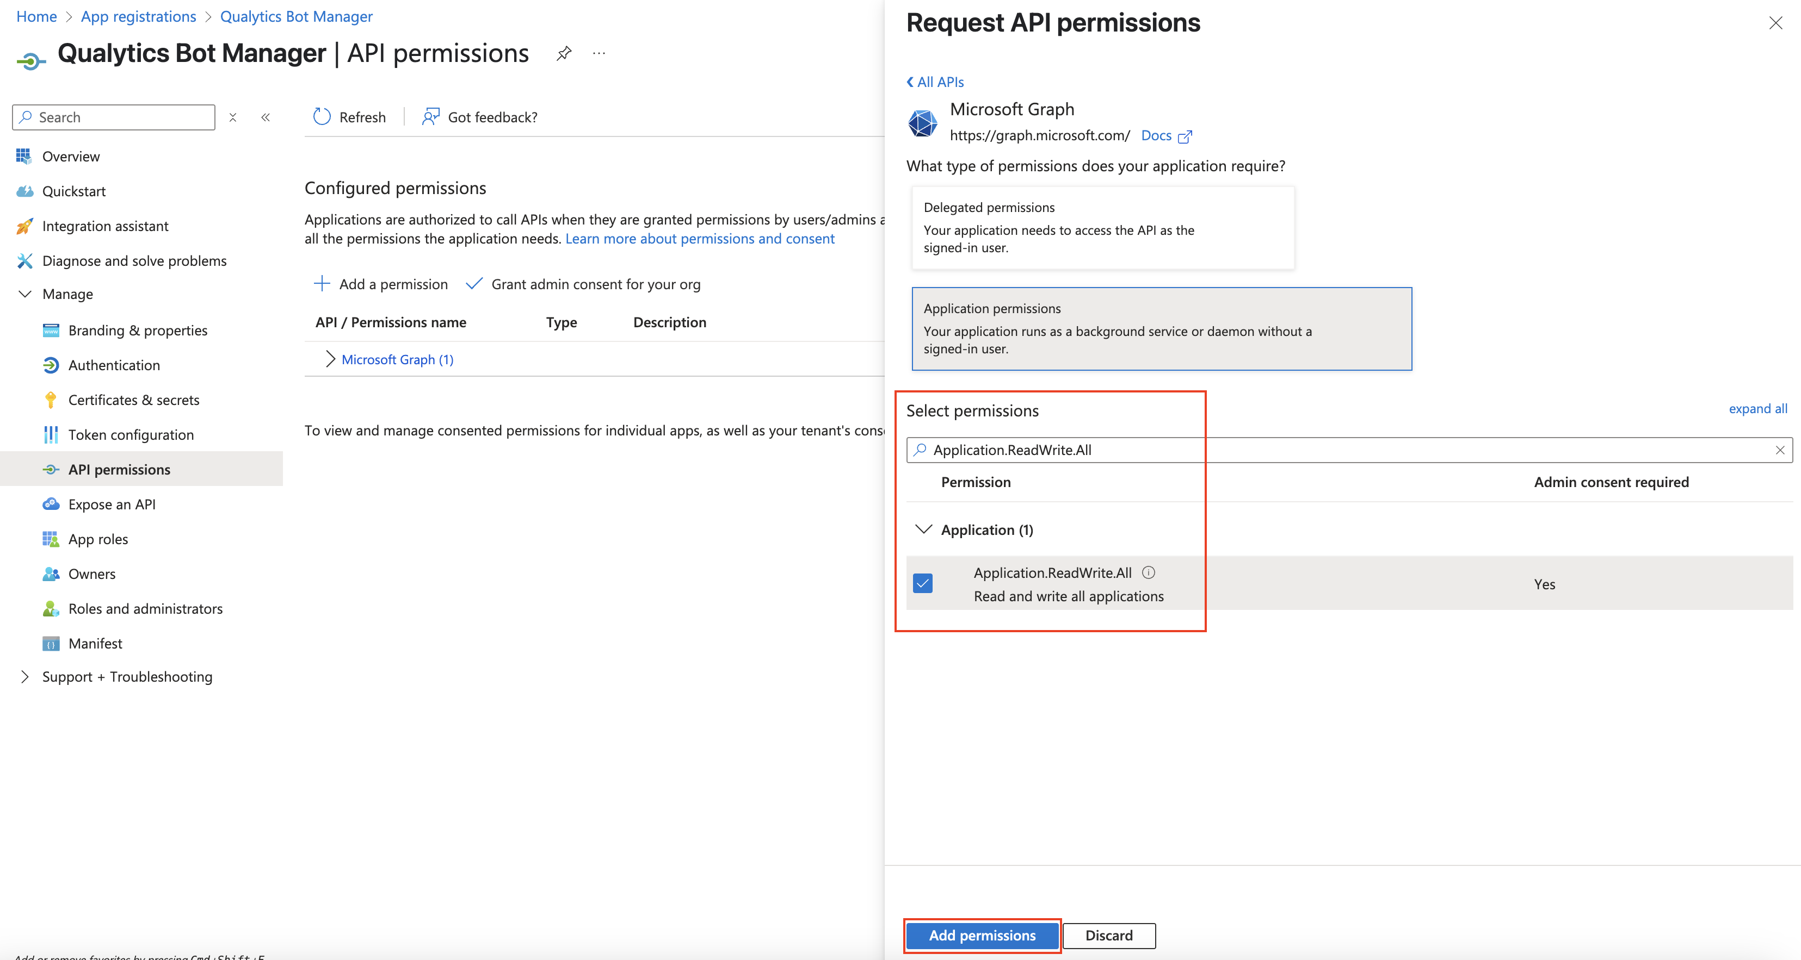Click the Refresh circular arrow icon
The width and height of the screenshot is (1801, 960).
[x=322, y=117]
